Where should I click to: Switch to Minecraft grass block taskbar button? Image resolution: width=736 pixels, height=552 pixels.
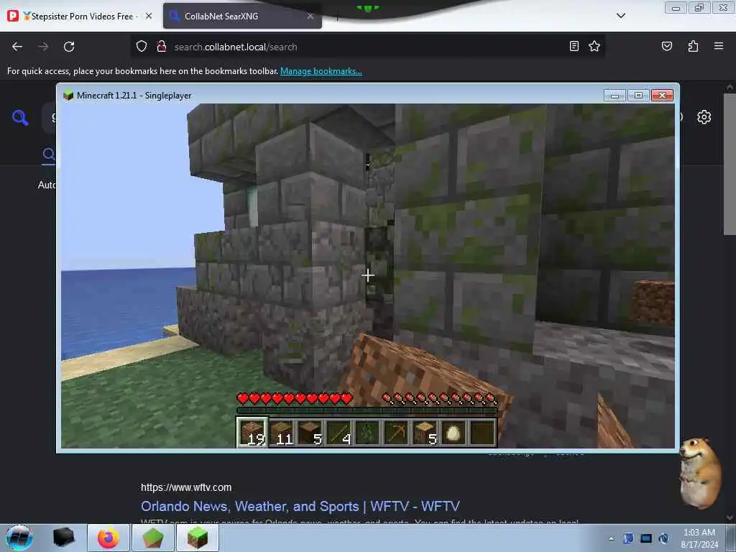[x=198, y=538]
